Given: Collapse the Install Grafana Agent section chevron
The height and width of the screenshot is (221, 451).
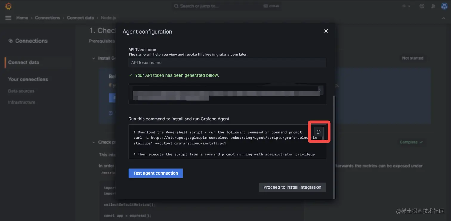Looking at the screenshot, I should 94,58.
